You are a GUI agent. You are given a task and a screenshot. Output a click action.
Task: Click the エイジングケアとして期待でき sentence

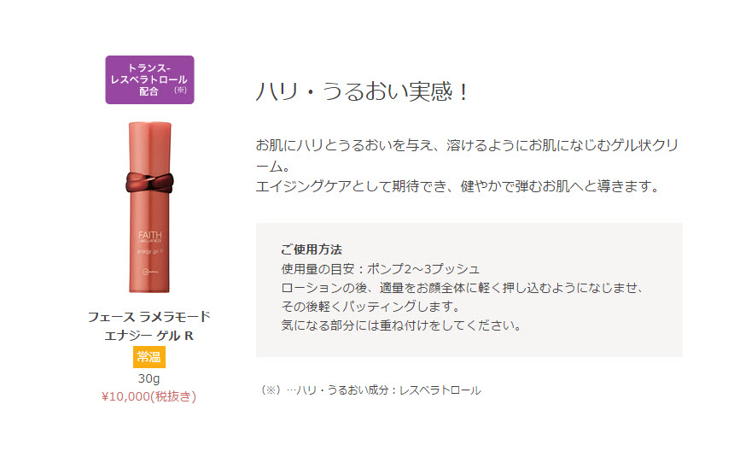(x=457, y=186)
